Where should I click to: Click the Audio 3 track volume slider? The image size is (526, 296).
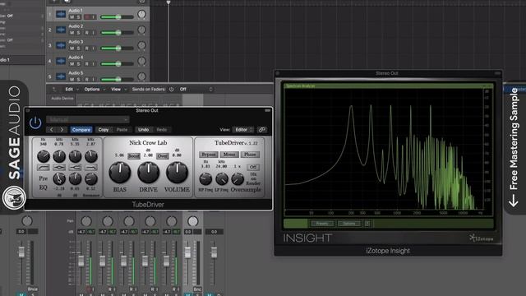(x=117, y=49)
